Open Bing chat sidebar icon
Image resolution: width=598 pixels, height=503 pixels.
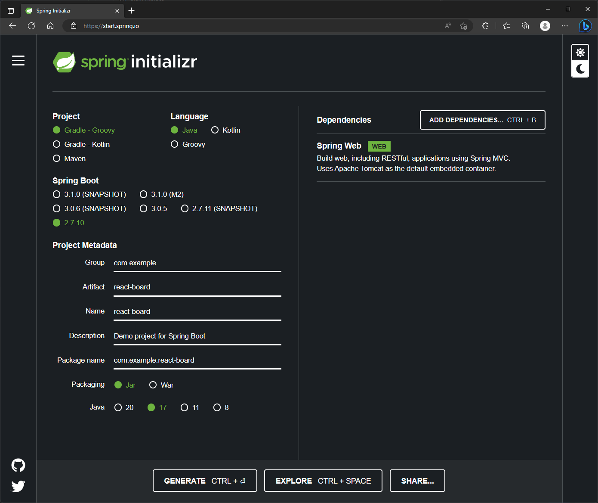585,26
